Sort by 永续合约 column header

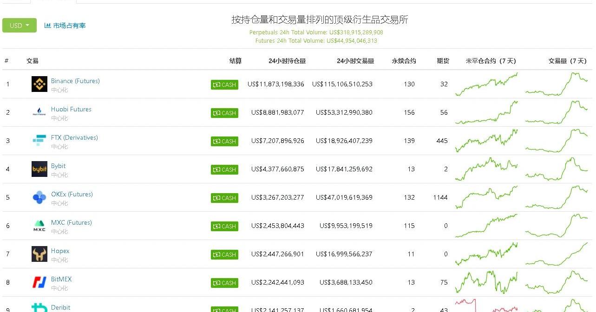(x=404, y=61)
